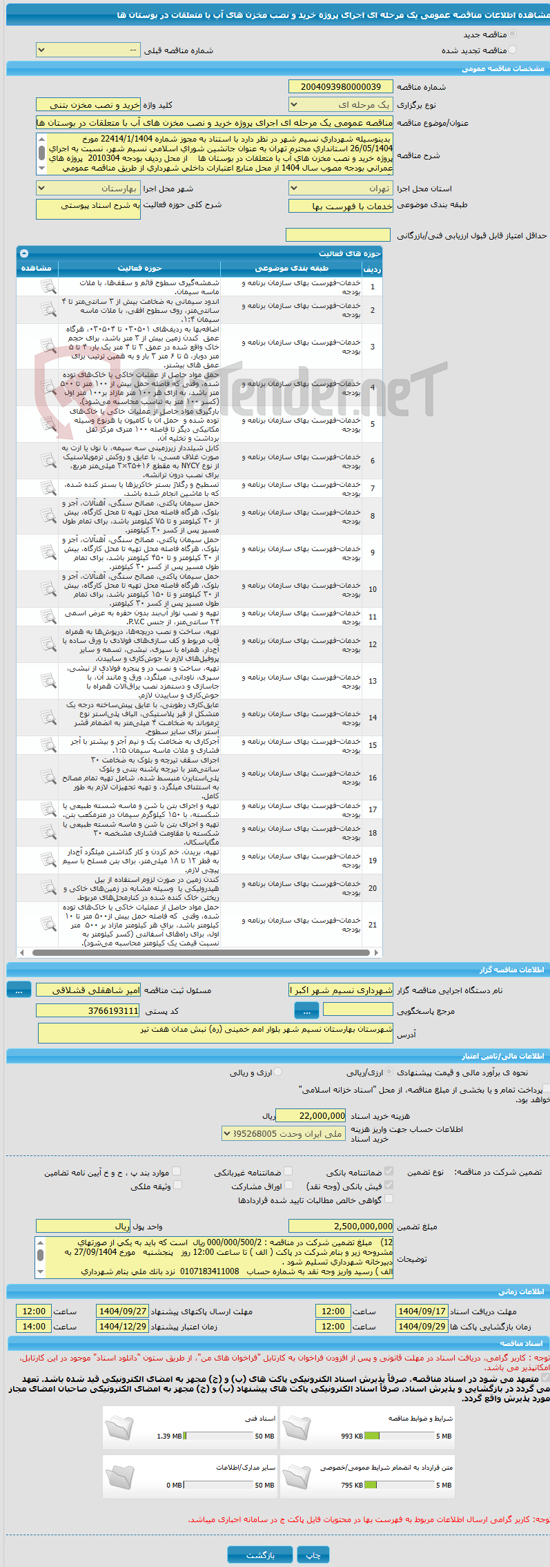550x1567 pixels.
Task: Click ellipsis button beside مرجع پاسخگویی
Action: point(306,1011)
